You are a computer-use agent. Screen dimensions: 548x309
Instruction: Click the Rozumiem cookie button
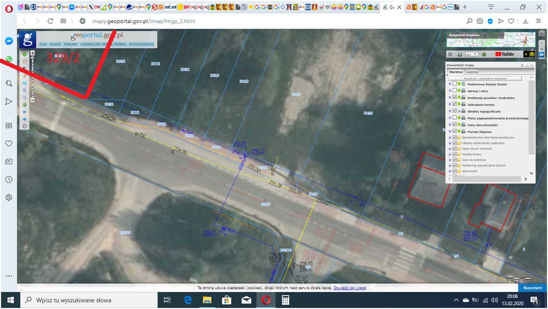pos(532,288)
